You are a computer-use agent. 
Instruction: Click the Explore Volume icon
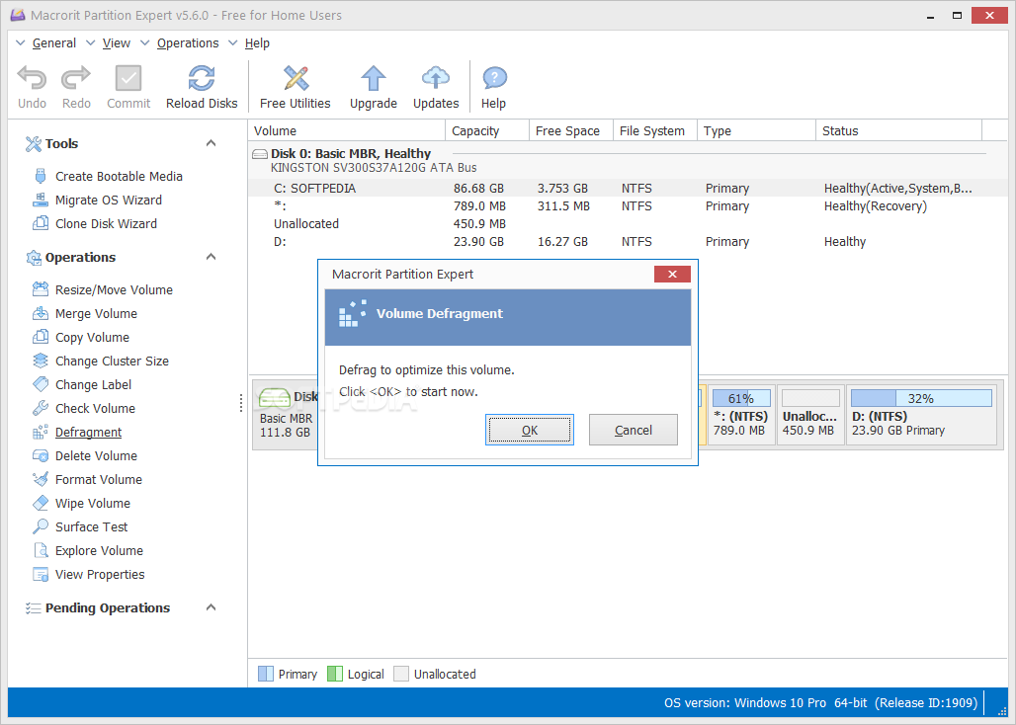coord(41,550)
